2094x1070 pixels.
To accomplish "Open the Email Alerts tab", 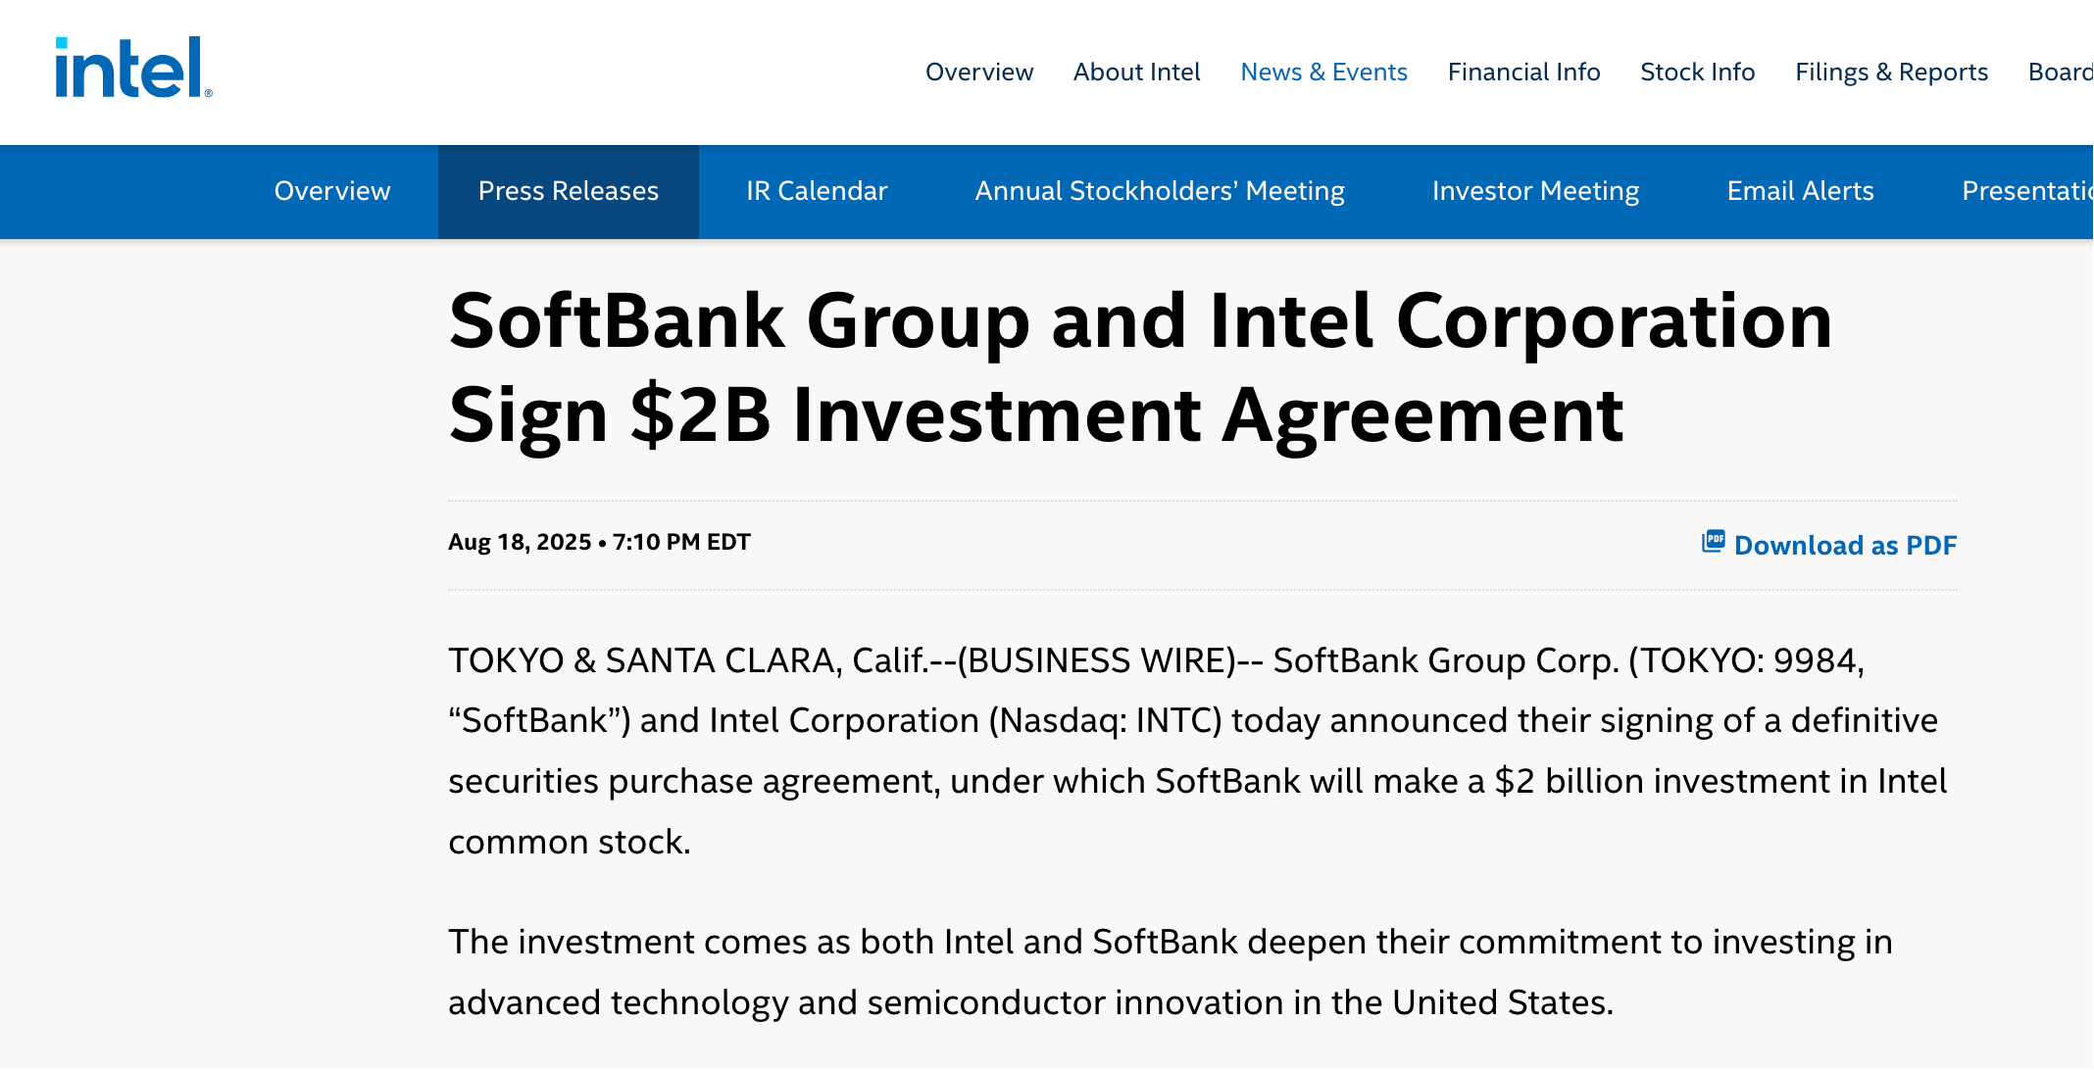I will pos(1800,191).
